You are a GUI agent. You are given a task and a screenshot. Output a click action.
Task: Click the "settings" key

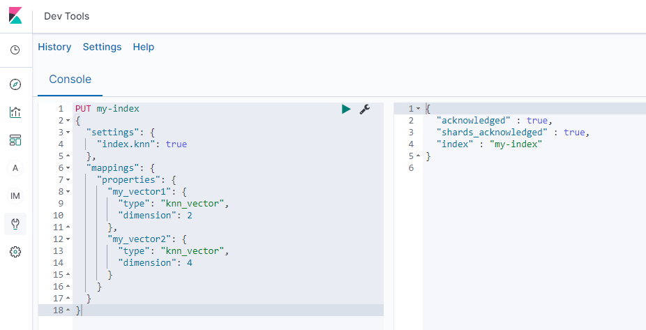click(x=112, y=133)
